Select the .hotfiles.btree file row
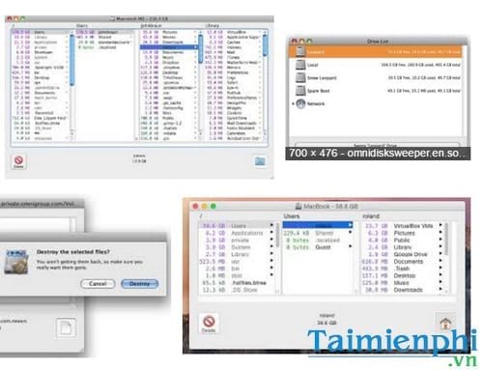 pyautogui.click(x=237, y=283)
